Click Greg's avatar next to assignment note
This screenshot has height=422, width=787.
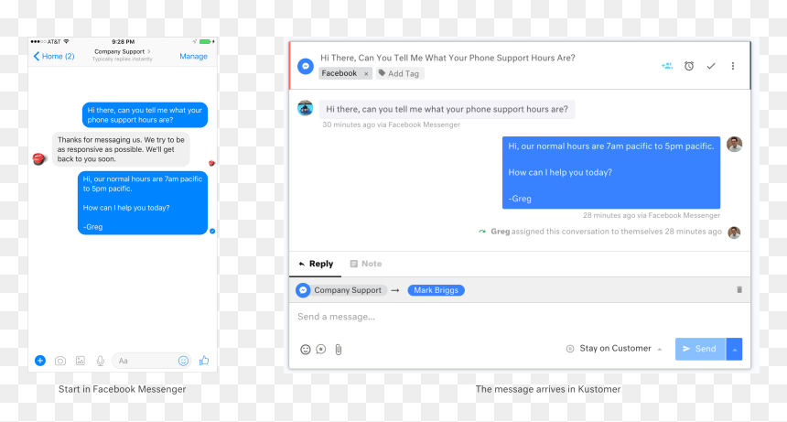734,233
